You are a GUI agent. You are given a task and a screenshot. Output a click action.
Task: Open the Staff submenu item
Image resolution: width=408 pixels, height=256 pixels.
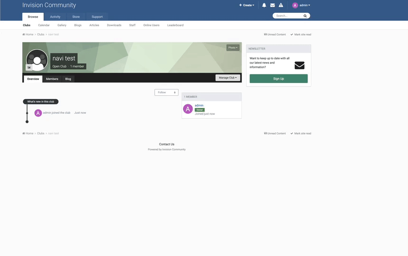[x=132, y=25]
